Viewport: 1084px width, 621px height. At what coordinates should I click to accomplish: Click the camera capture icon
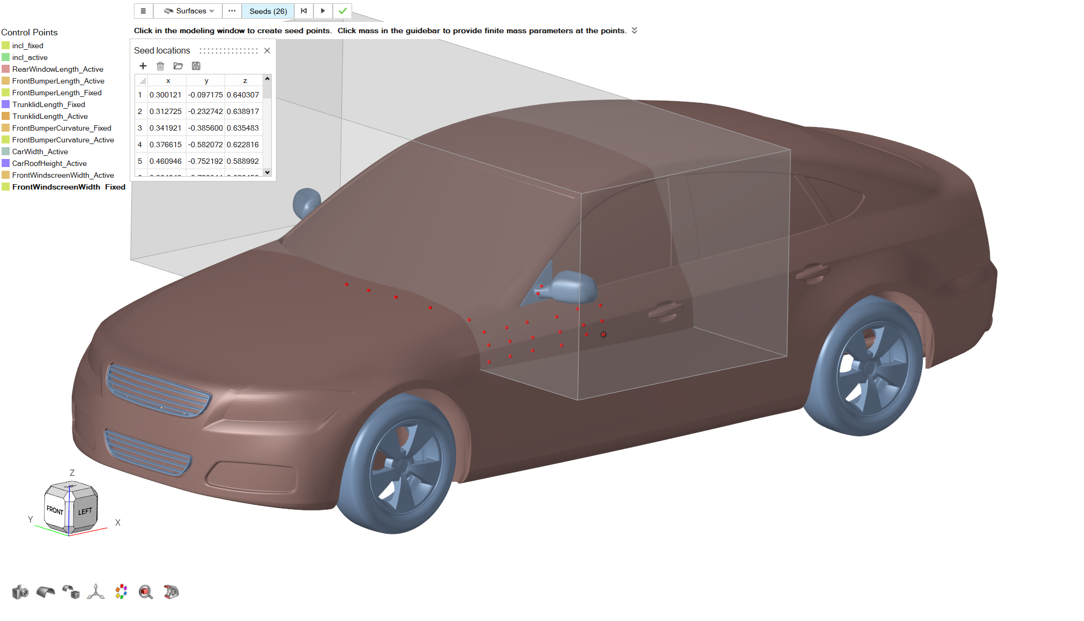20,592
